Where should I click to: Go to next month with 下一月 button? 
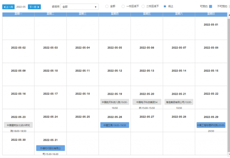[x=34, y=6]
